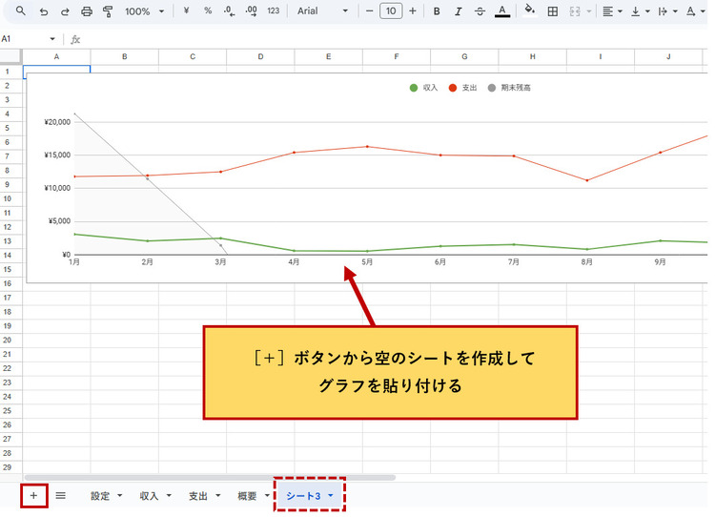Open the text color picker
The height and width of the screenshot is (517, 715).
pos(502,11)
